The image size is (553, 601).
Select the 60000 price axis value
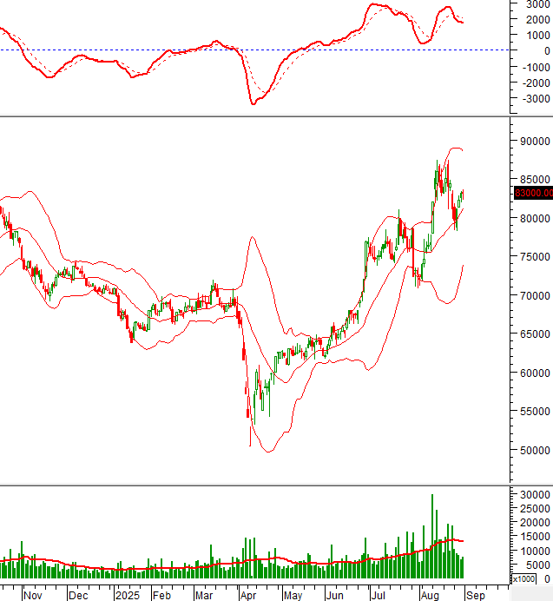click(535, 373)
